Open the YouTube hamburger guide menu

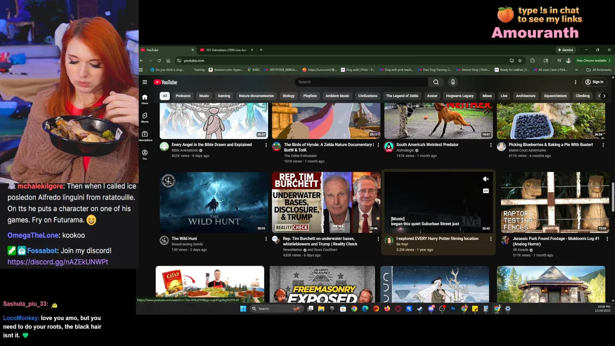click(145, 82)
